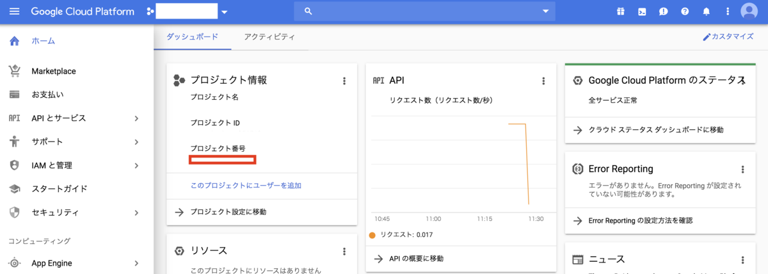
Task: Focus the top search input field
Action: click(x=424, y=12)
